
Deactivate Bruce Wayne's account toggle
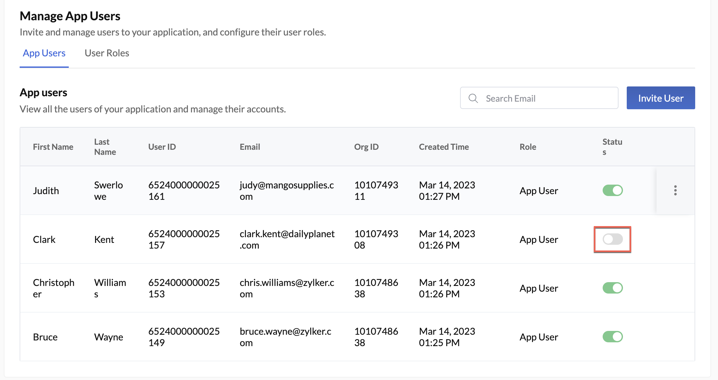point(612,337)
